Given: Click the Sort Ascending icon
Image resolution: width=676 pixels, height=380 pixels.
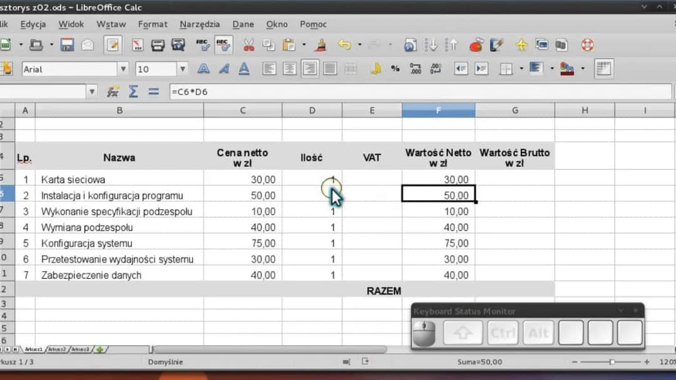Looking at the screenshot, I should (x=432, y=45).
